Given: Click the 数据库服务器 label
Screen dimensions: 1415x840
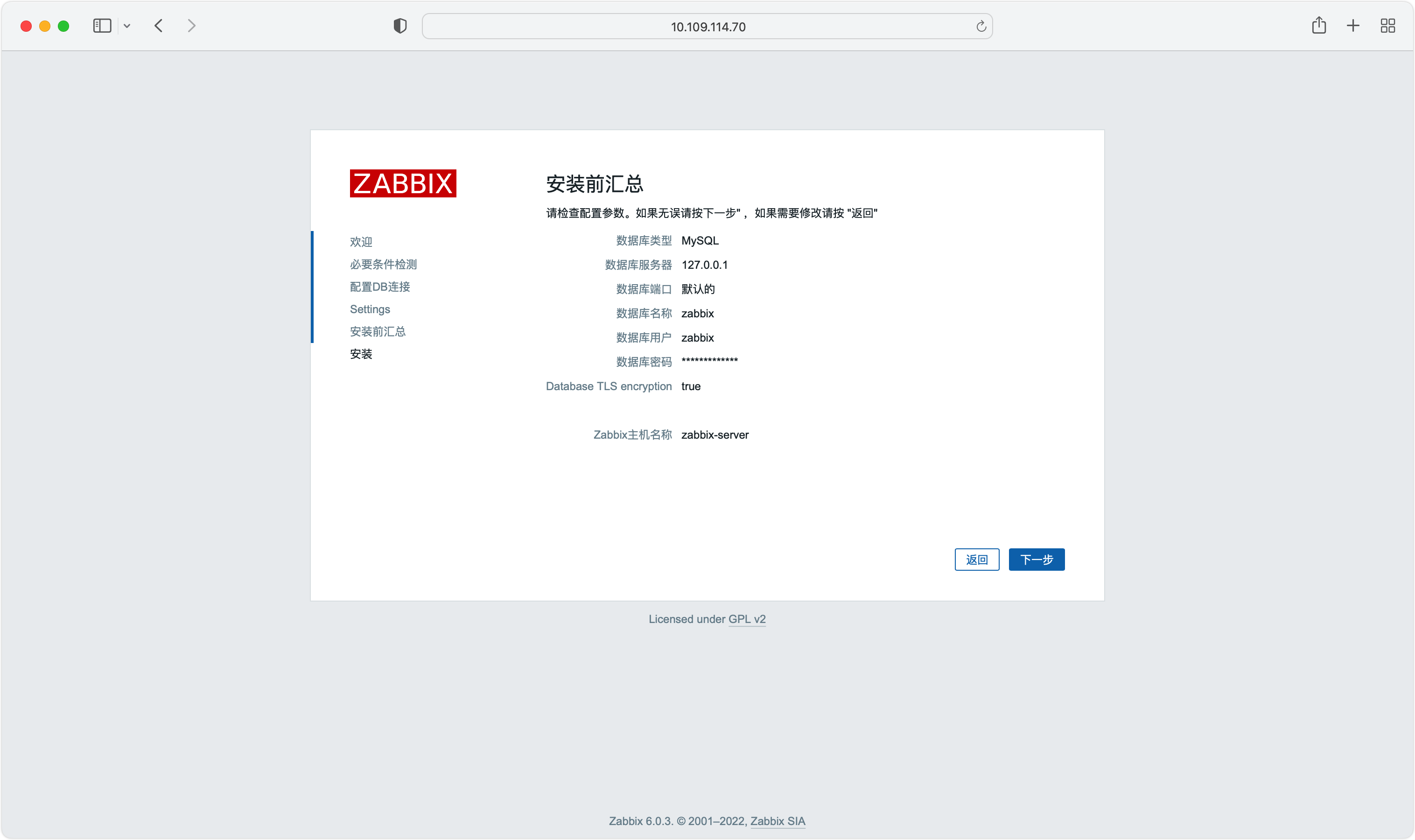Looking at the screenshot, I should pyautogui.click(x=638, y=265).
